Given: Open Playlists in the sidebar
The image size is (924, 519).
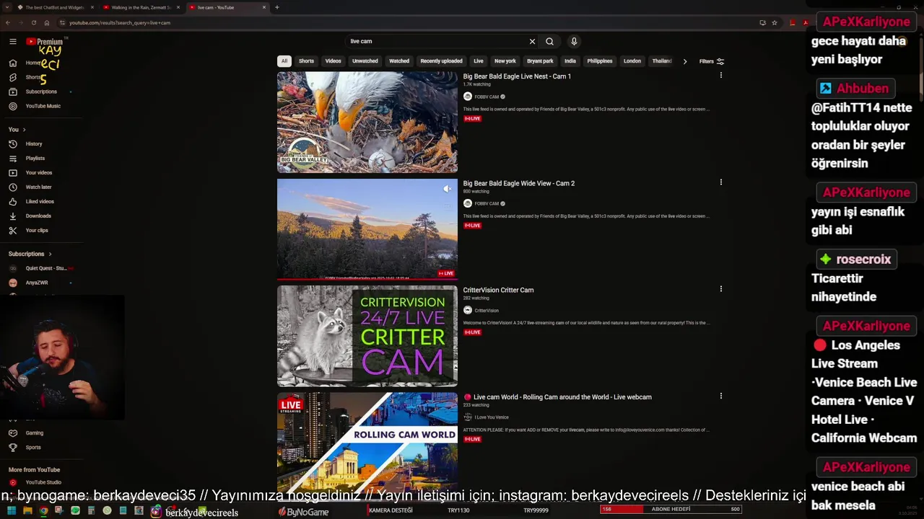Looking at the screenshot, I should click(35, 158).
